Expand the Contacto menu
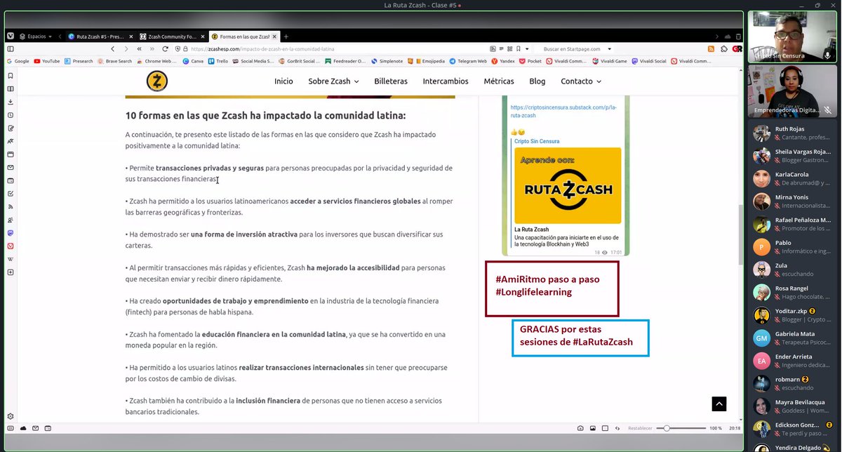 click(x=581, y=81)
